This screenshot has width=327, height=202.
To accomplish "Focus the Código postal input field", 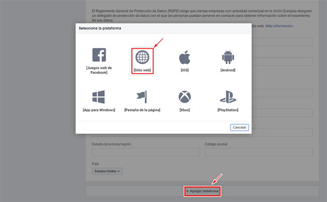I will coord(259,152).
